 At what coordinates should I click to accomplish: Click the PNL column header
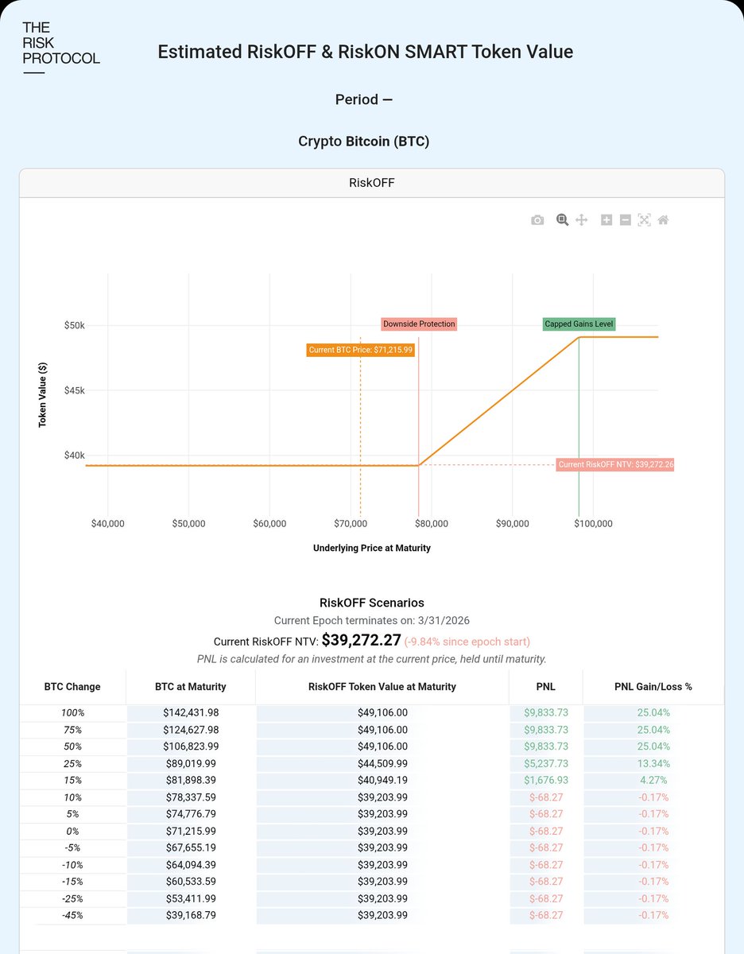545,686
